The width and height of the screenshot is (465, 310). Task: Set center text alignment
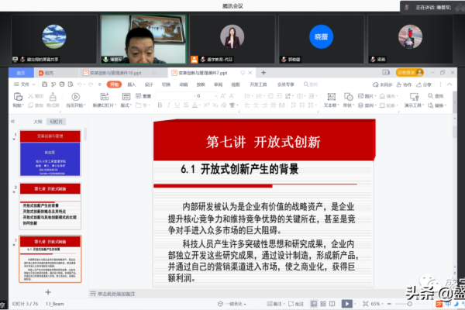[256, 105]
